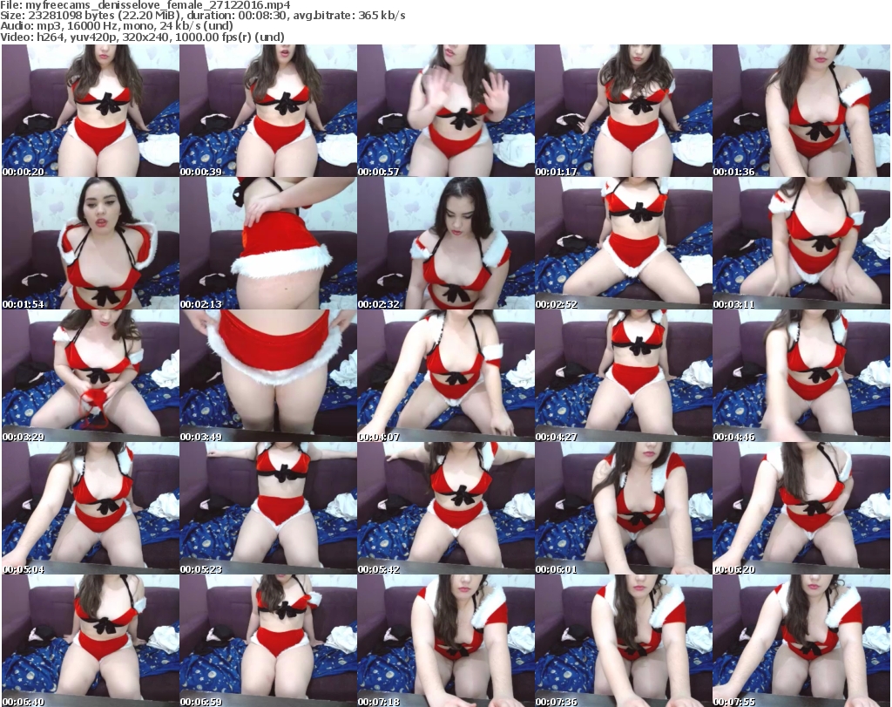Viewport: 892px width, 707px height.
Task: Open the frame at 00:03:49
Action: 267,376
